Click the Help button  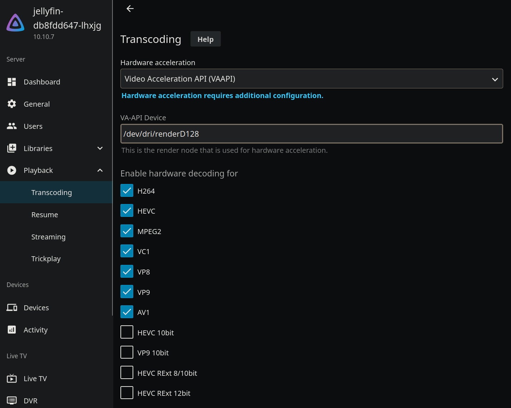click(205, 39)
